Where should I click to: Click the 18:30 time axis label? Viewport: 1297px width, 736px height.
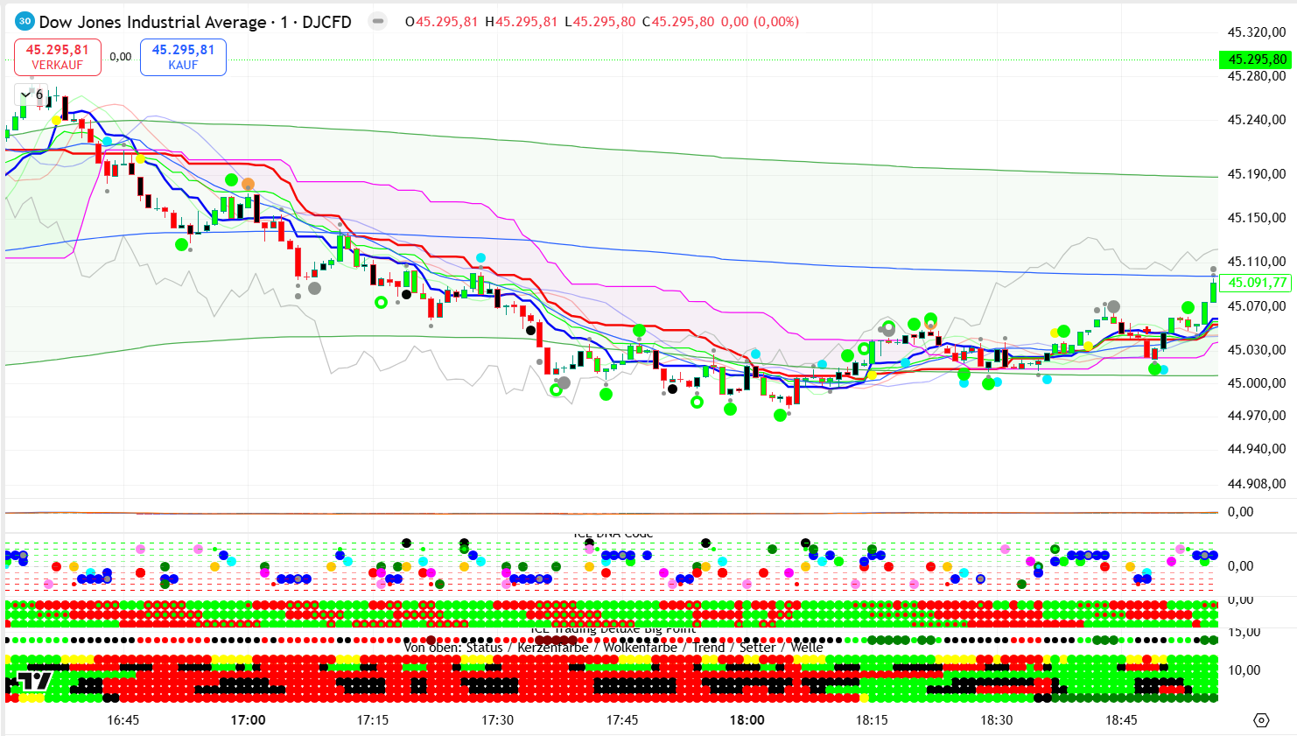pos(996,720)
